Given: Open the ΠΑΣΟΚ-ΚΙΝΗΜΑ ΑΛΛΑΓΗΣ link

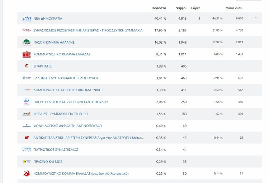Looking at the screenshot, I should tap(54, 42).
